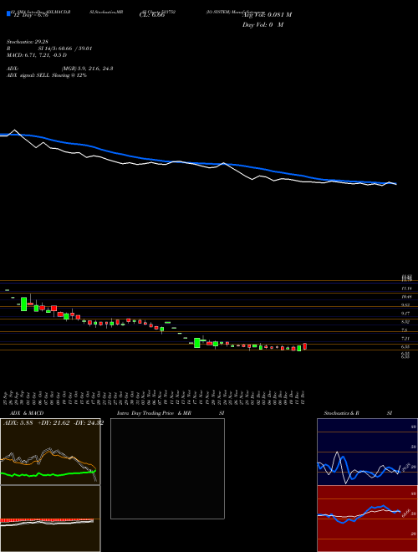418x552 pixels.
Task: Click the 'Stochastics & R' panel title
Action: 342,413
